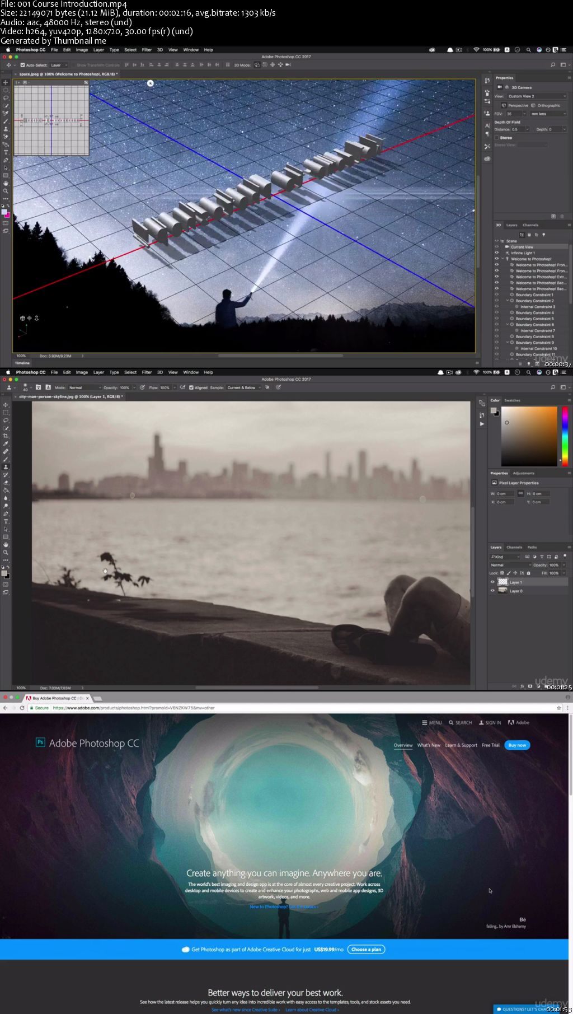Open the Learn about Creative Cloud link

click(x=312, y=1010)
